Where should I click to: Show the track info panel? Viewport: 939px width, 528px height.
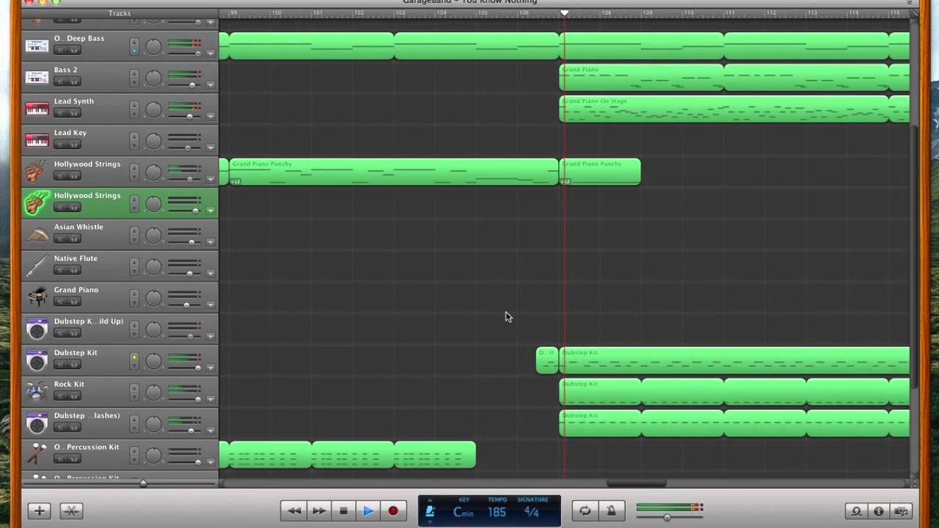(x=878, y=511)
